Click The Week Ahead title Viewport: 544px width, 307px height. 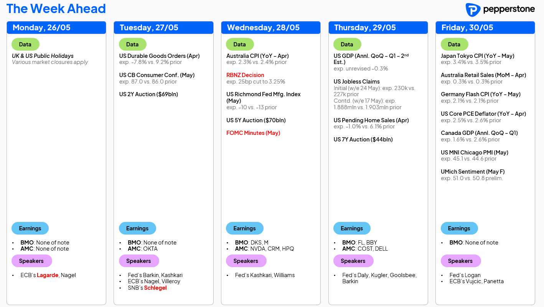56,8
